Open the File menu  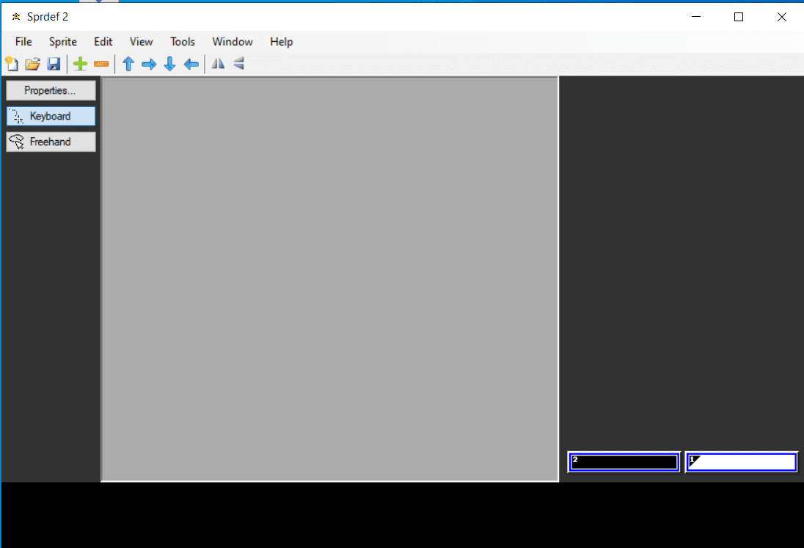tap(23, 42)
